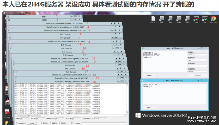Click 卸载DLL in the SafeGate window

click(149, 108)
